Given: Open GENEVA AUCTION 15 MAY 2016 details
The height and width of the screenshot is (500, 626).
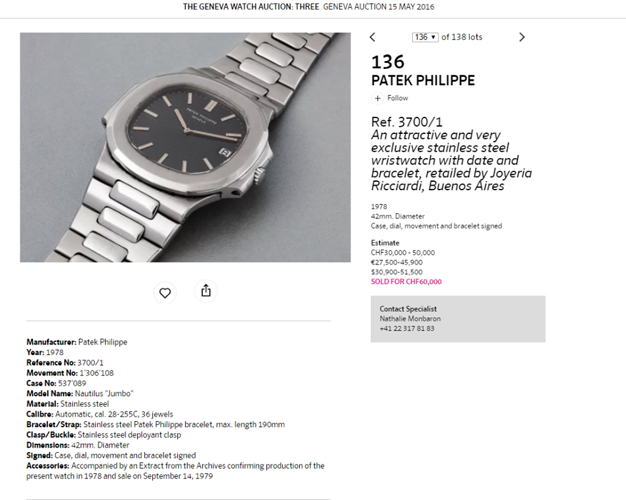Looking at the screenshot, I should click(x=378, y=7).
